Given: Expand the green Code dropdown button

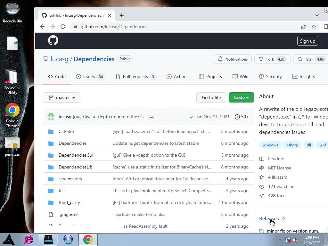Looking at the screenshot, I should (241, 97).
